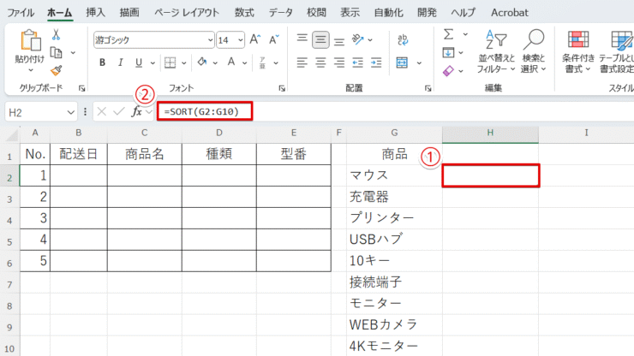This screenshot has height=356, width=634.
Task: Switch to the データ tab
Action: tap(281, 13)
